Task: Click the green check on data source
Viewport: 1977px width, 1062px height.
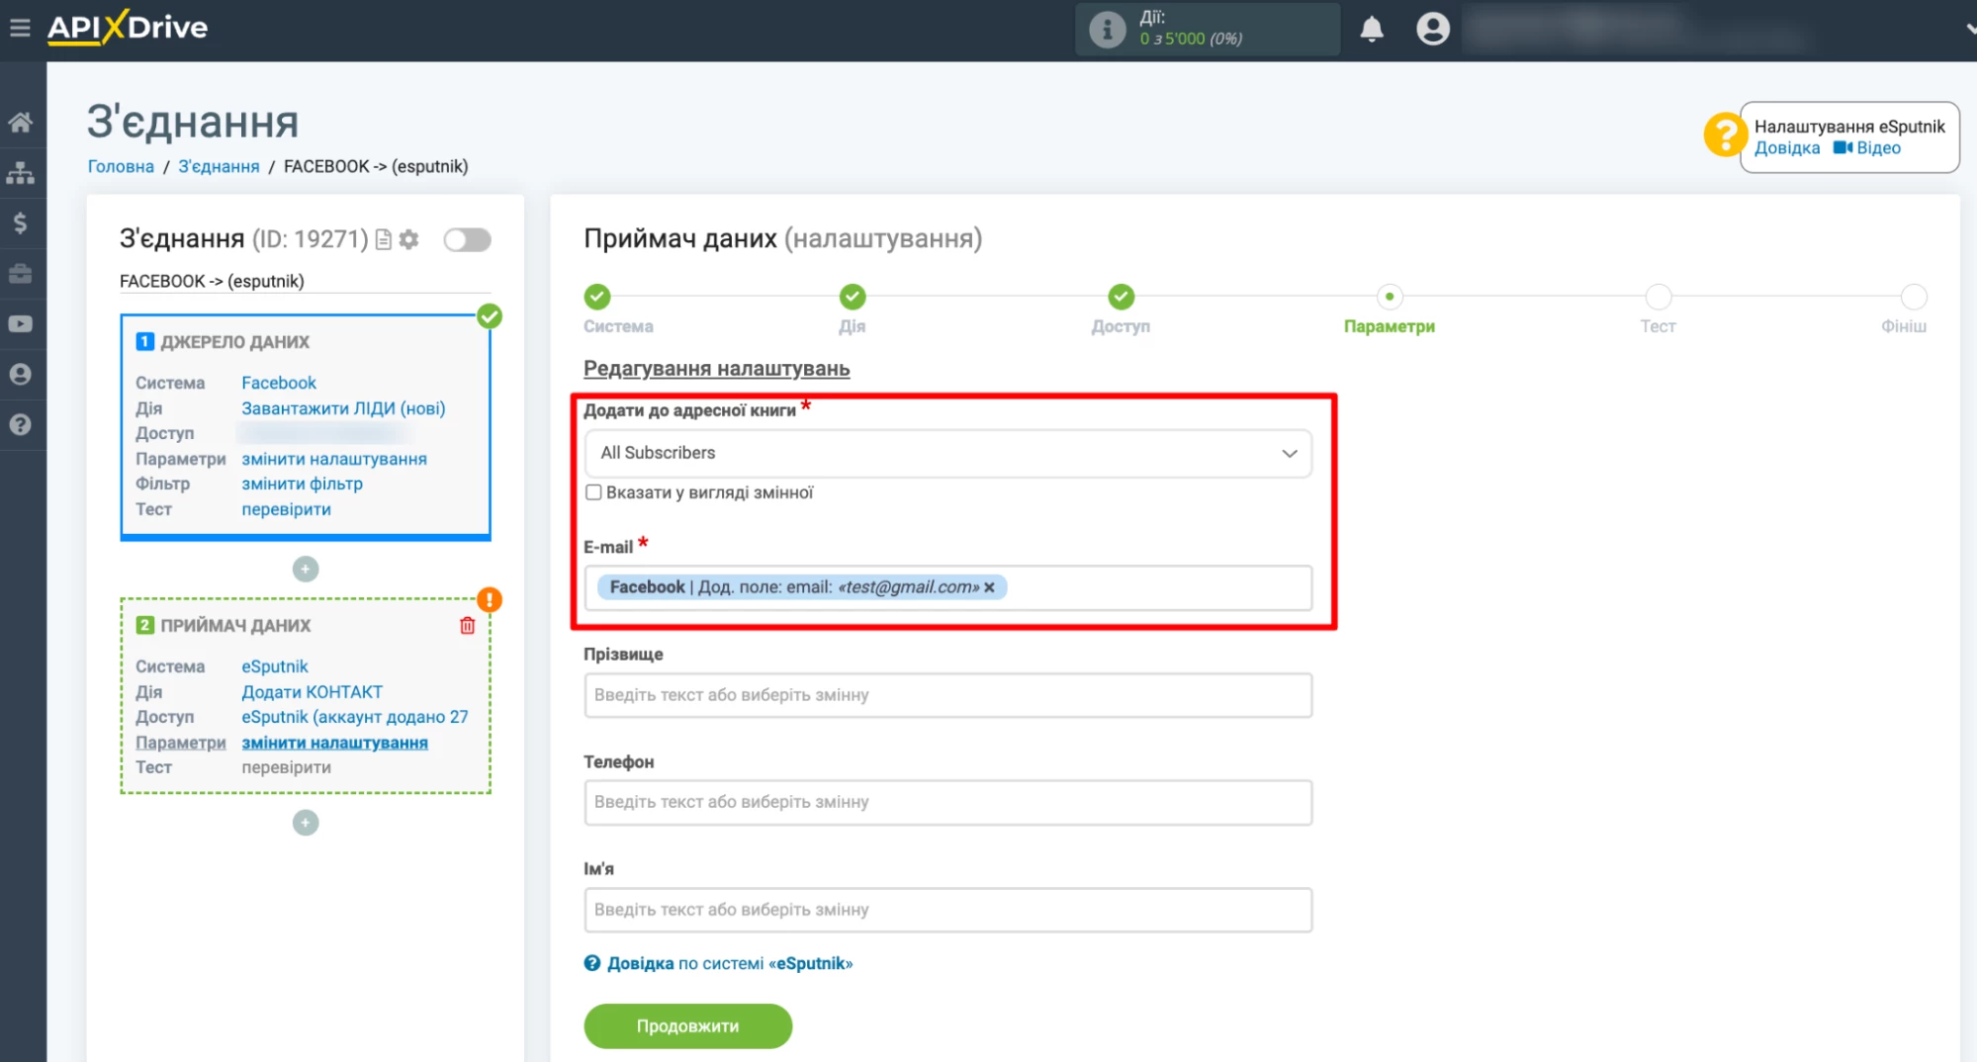Action: tap(490, 316)
